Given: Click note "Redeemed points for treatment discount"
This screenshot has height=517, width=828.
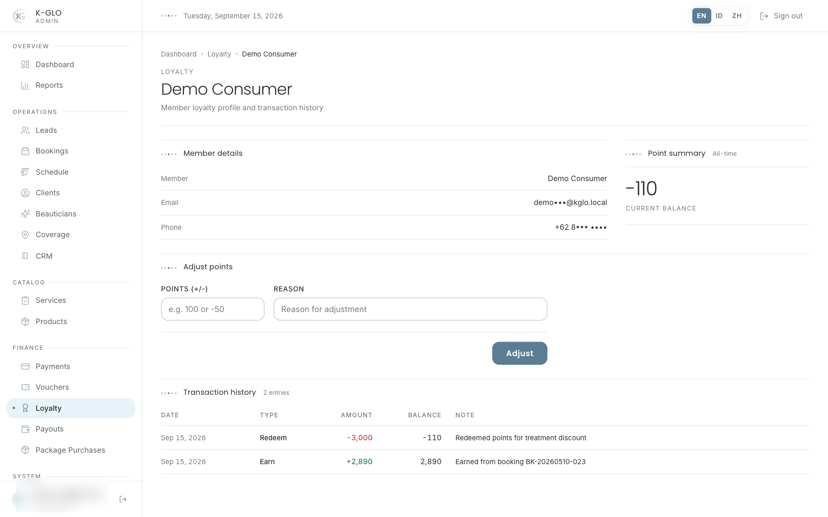Looking at the screenshot, I should click(x=521, y=438).
